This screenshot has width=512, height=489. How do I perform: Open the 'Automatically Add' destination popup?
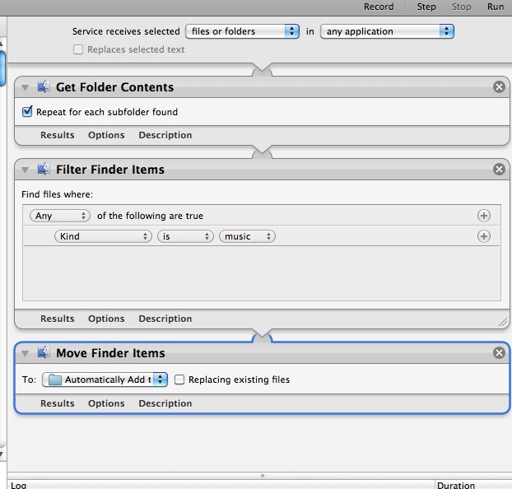click(x=105, y=380)
